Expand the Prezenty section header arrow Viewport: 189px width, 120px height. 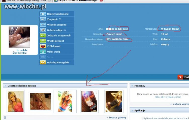tap(132, 86)
